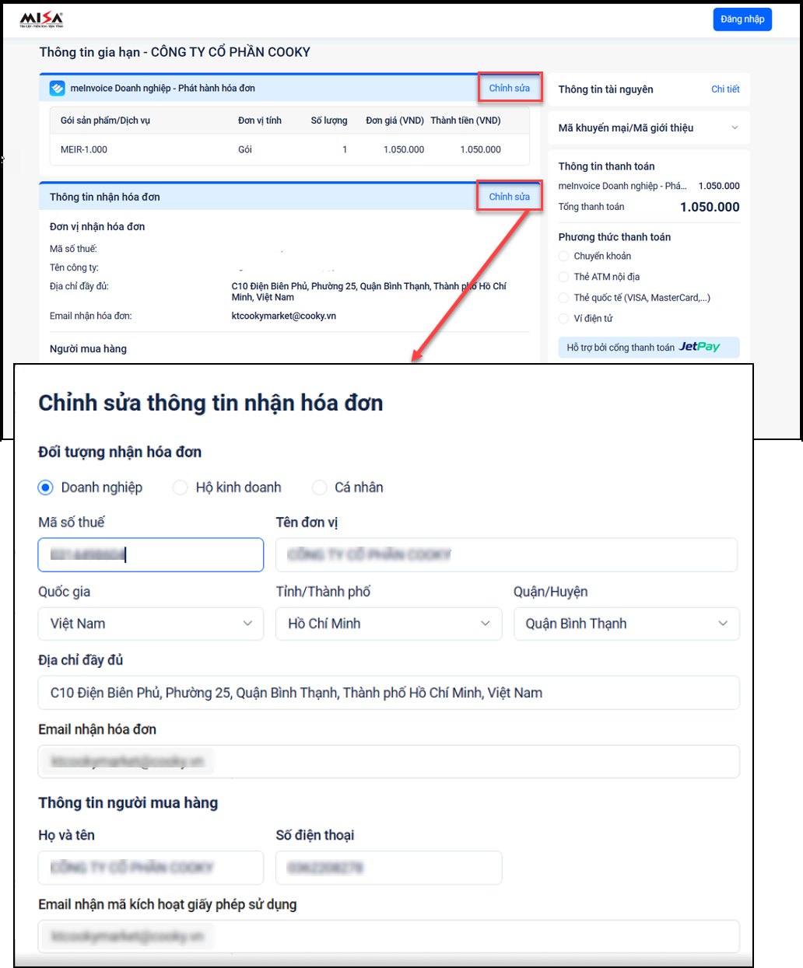Expand Mã khuyến mại/Mã giới thiệu section

pos(649,128)
